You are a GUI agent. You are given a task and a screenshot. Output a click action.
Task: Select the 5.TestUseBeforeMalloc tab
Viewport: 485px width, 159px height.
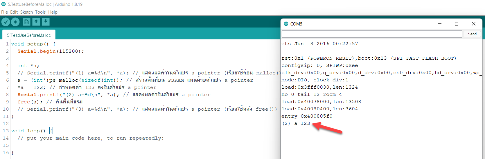coord(29,35)
